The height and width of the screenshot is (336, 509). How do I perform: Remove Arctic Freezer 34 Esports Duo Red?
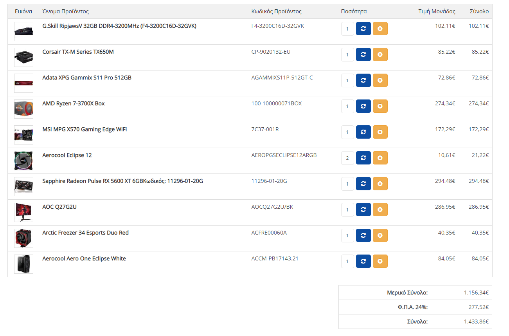click(380, 235)
